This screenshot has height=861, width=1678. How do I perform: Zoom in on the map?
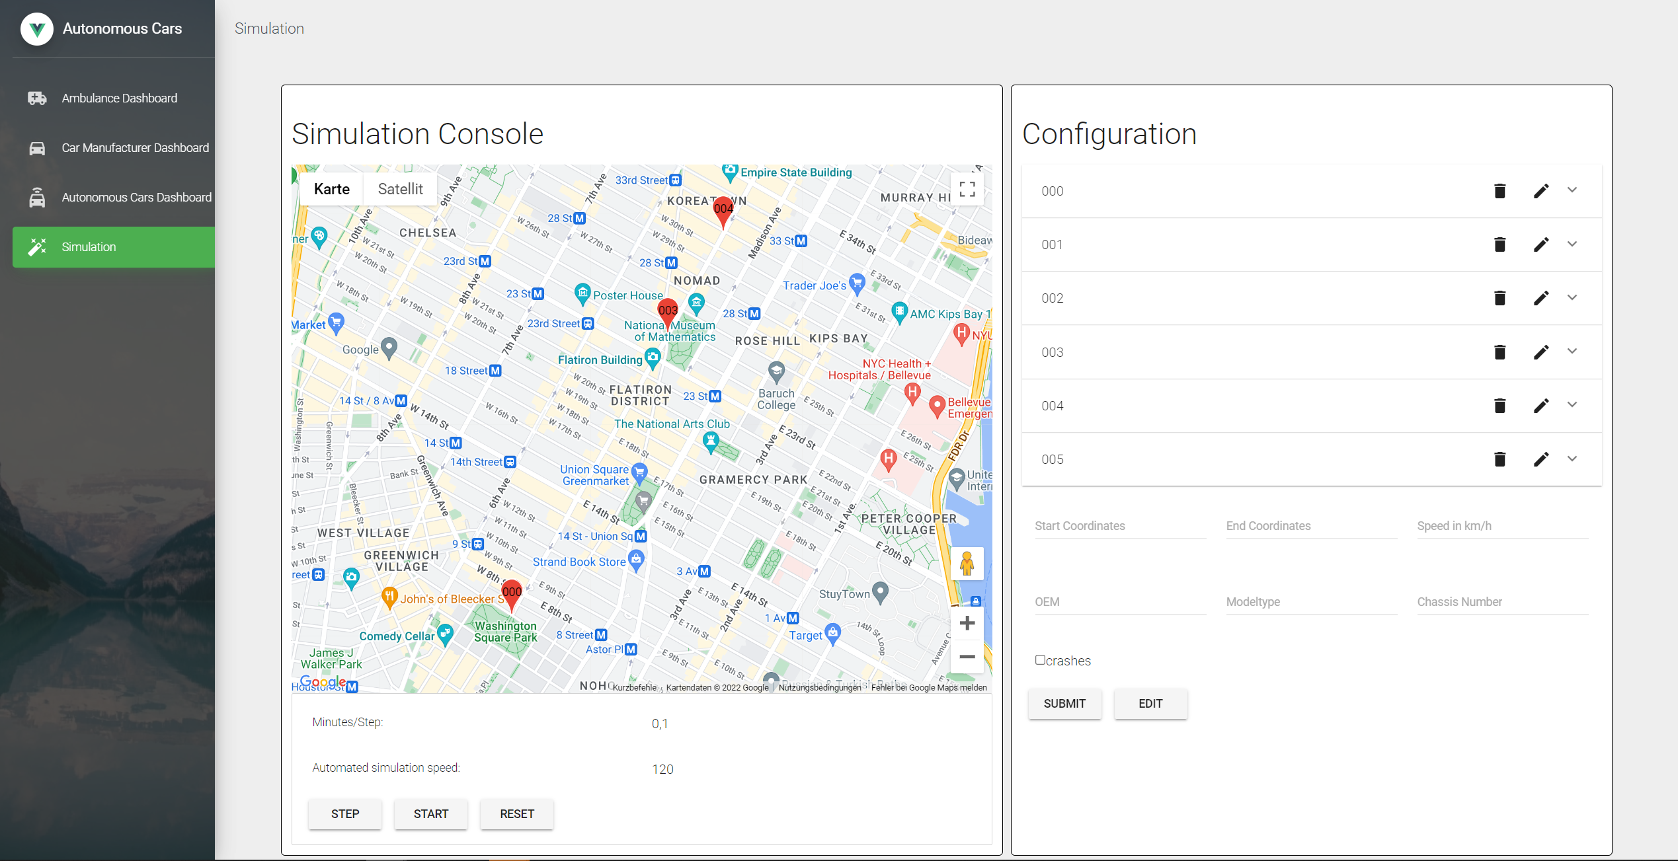pyautogui.click(x=967, y=623)
